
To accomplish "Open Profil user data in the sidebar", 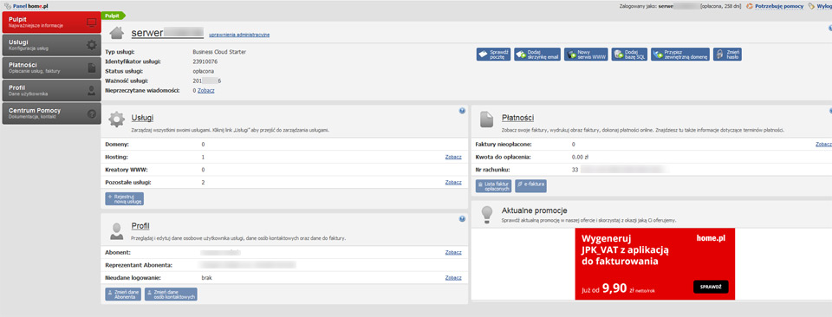I will click(51, 91).
